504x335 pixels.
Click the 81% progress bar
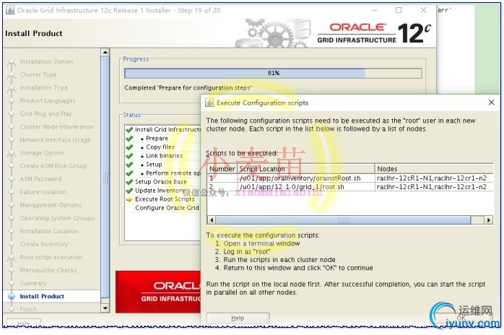(273, 74)
